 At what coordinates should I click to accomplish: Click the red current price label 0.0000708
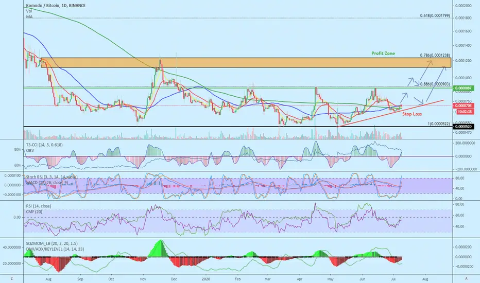[x=465, y=105]
